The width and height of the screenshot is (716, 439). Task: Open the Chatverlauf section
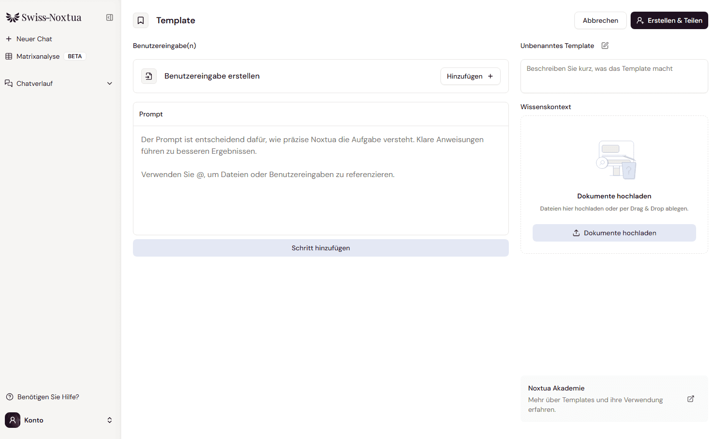click(x=58, y=83)
